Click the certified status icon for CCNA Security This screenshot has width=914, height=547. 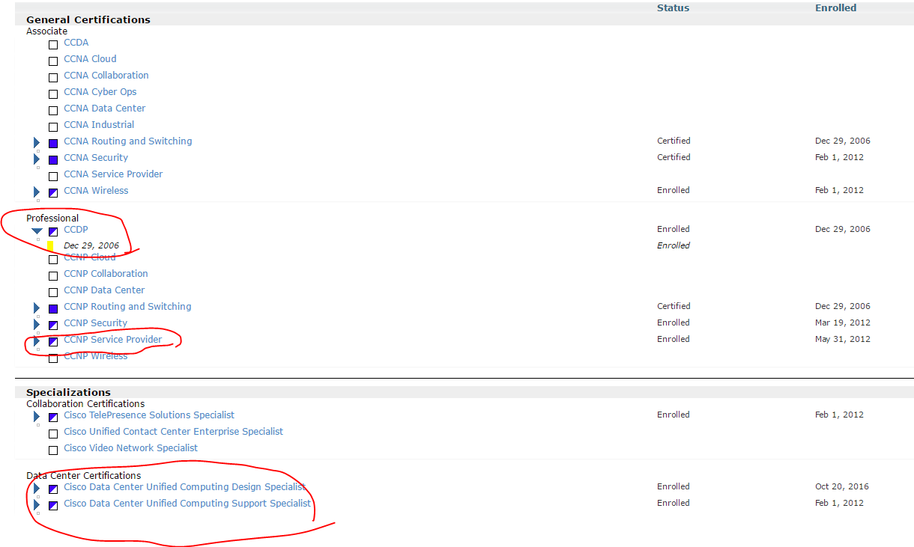[x=53, y=160]
